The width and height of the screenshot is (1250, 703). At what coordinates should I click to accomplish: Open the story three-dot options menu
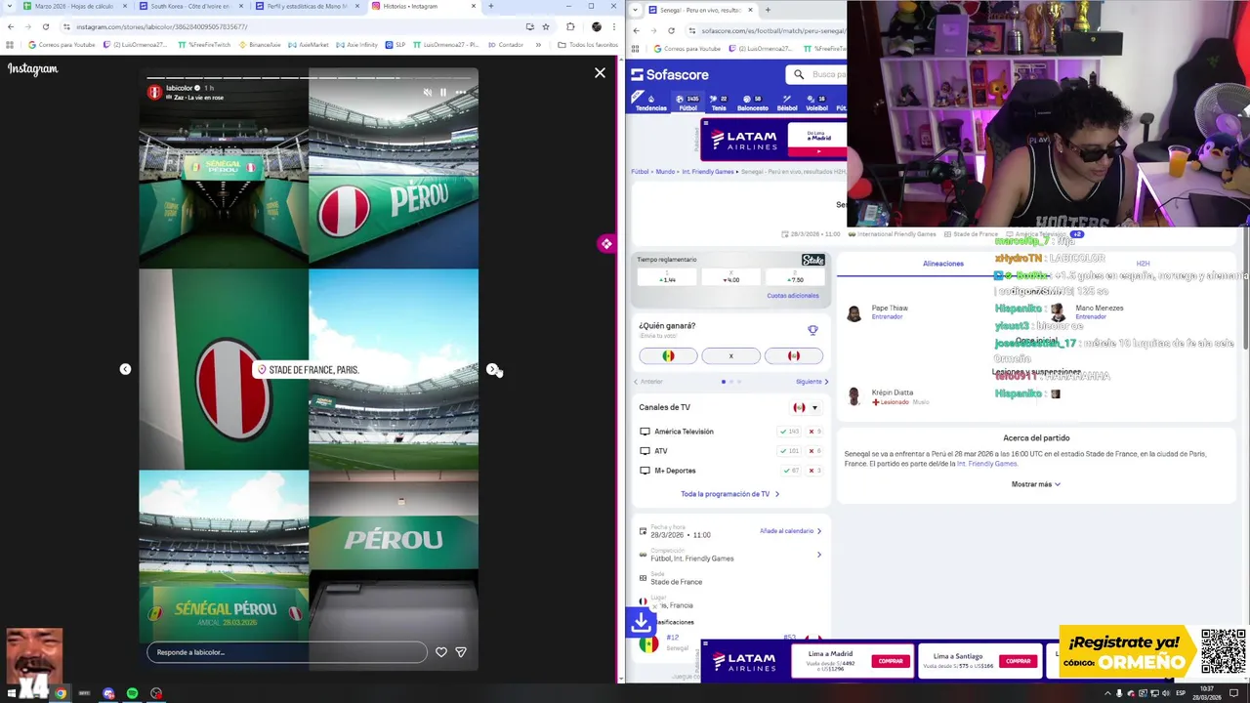[x=461, y=93]
